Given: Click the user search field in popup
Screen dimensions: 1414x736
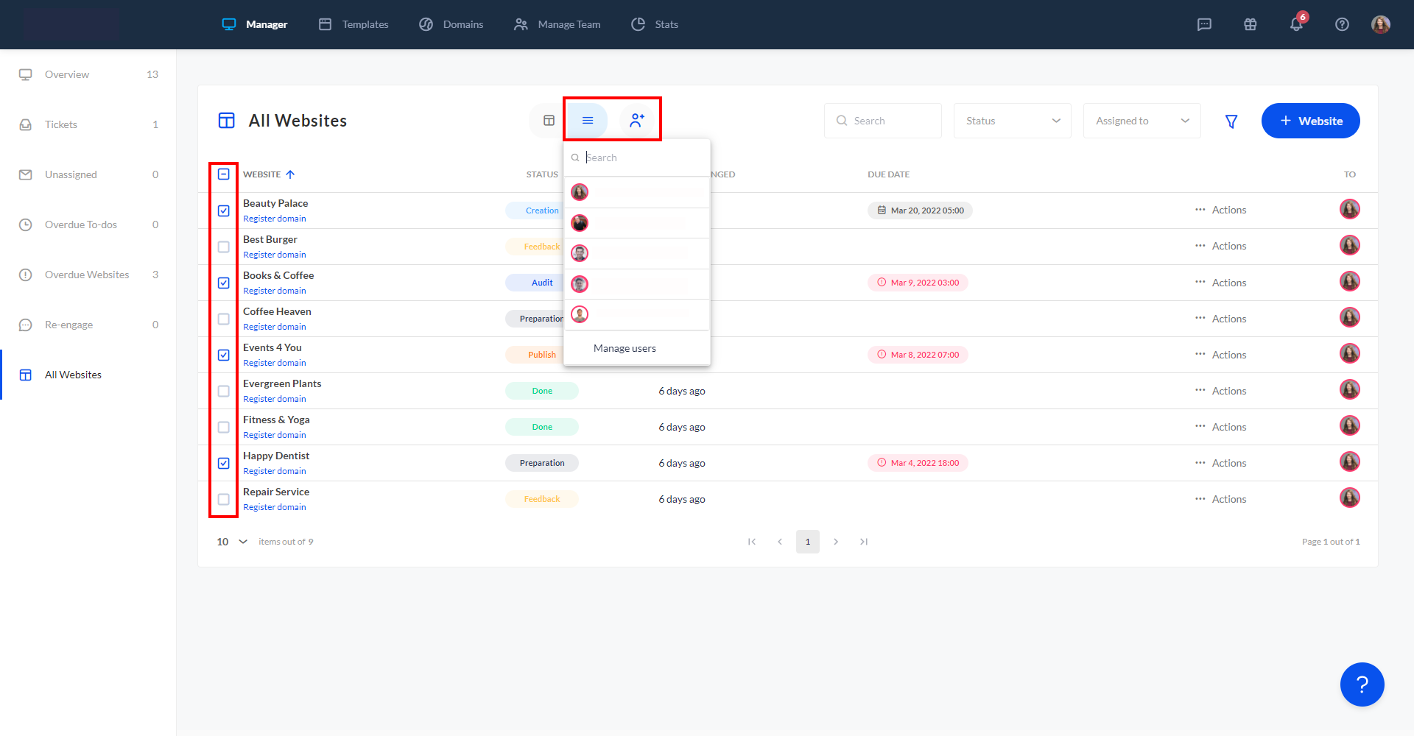Looking at the screenshot, I should (641, 158).
